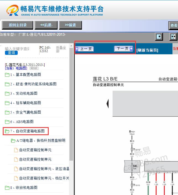
Task: Click document icon beside 液压油温 entry
Action: [16, 169]
